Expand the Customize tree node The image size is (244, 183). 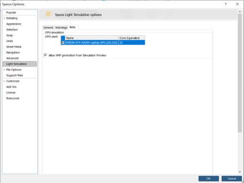point(4,81)
